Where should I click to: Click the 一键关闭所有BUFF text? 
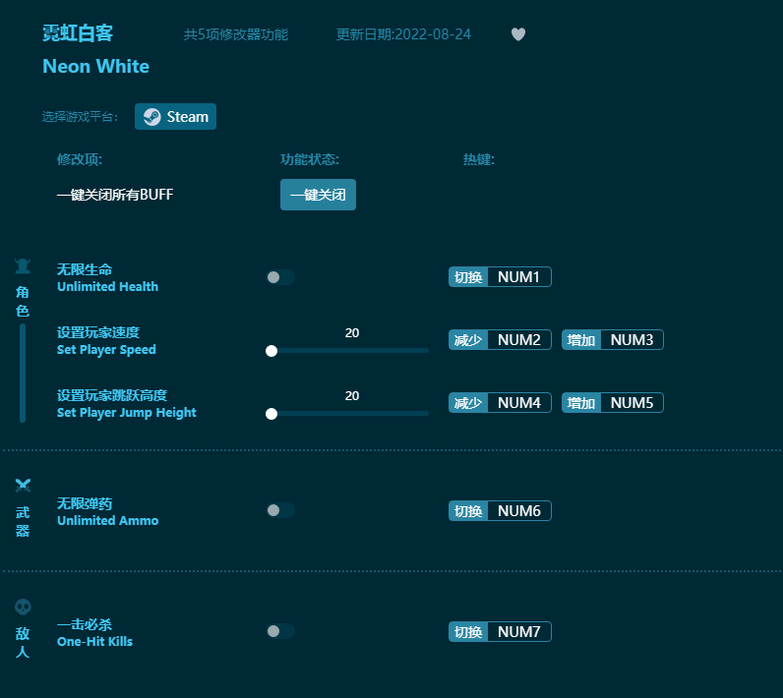click(x=115, y=195)
